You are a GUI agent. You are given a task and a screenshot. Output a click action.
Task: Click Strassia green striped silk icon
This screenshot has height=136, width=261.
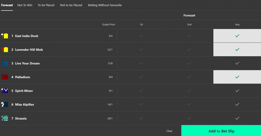pyautogui.click(x=5, y=118)
